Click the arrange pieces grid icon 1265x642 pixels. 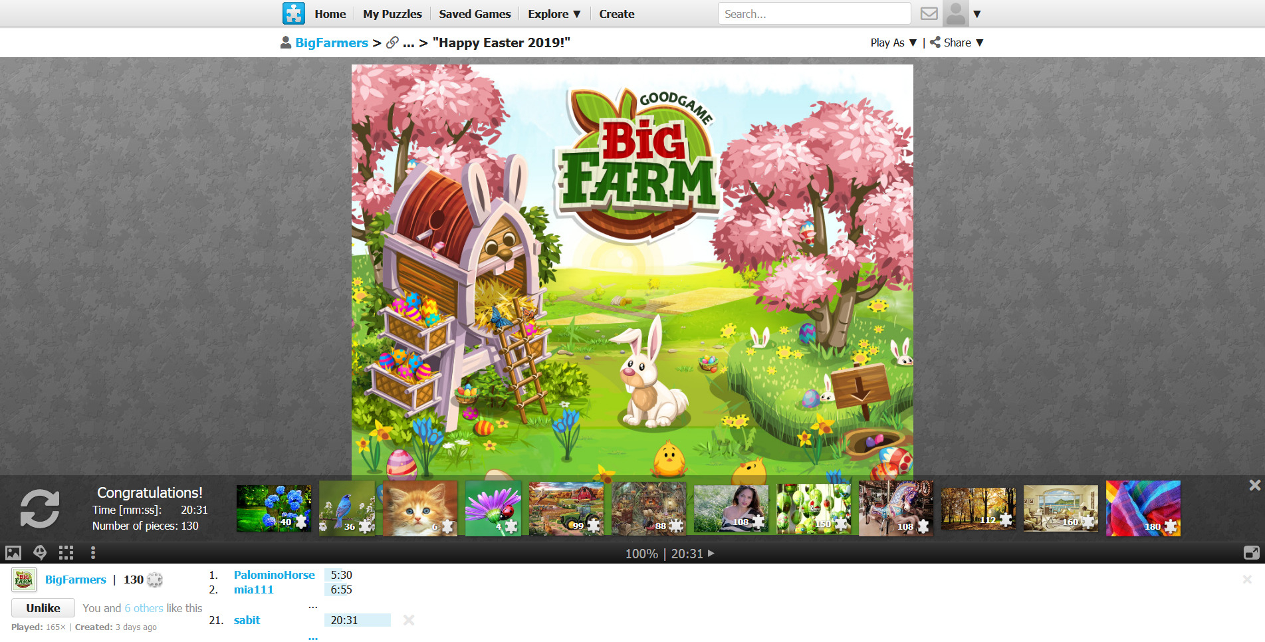tap(66, 553)
